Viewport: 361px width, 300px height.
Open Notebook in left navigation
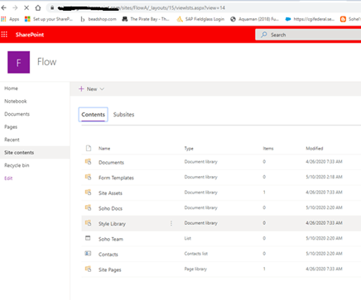tap(16, 101)
